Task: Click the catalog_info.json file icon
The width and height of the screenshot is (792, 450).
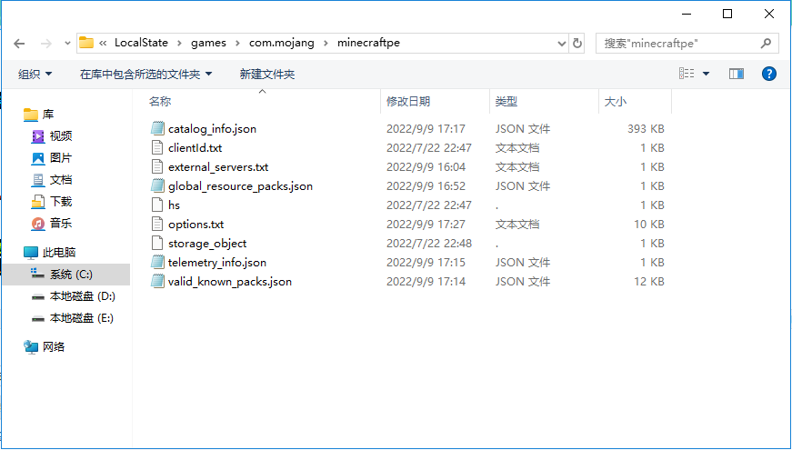Action: click(x=157, y=128)
